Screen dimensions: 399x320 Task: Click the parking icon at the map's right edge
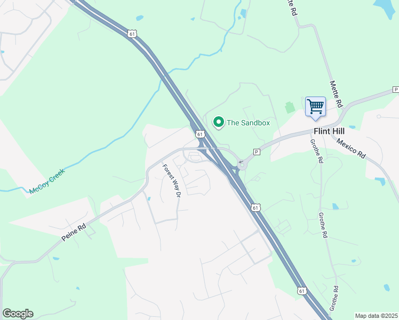(396, 90)
